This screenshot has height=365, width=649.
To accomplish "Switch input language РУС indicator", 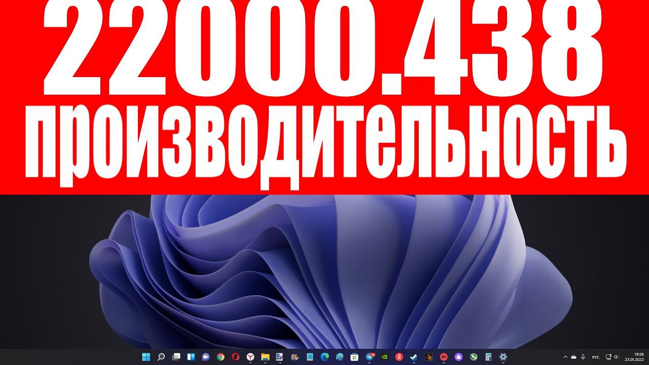I will coord(596,357).
